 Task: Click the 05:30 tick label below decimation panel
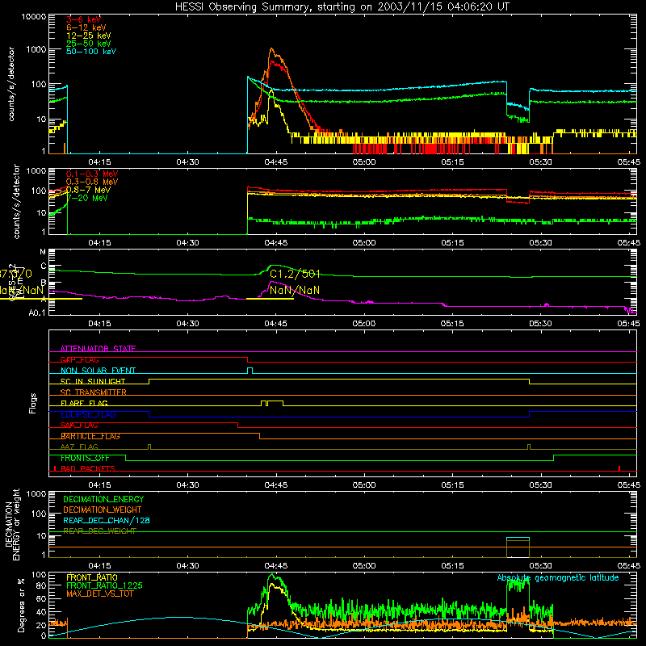(540, 566)
